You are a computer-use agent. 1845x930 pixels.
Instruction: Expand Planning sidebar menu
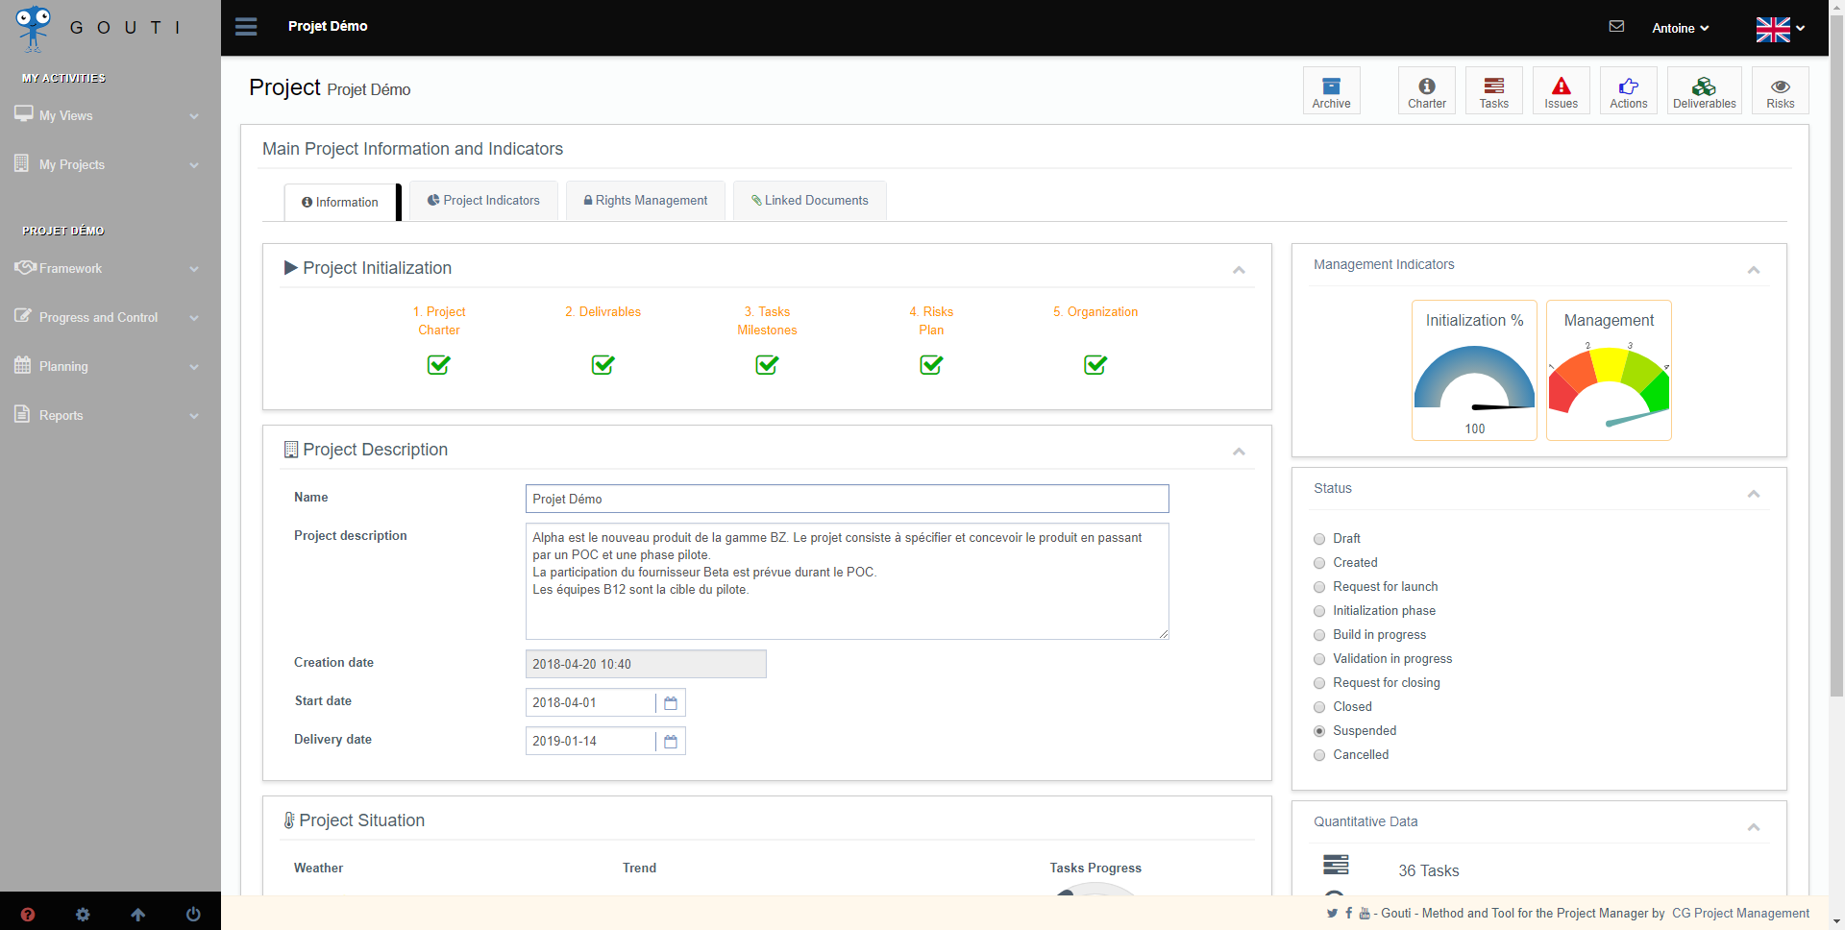click(x=110, y=366)
